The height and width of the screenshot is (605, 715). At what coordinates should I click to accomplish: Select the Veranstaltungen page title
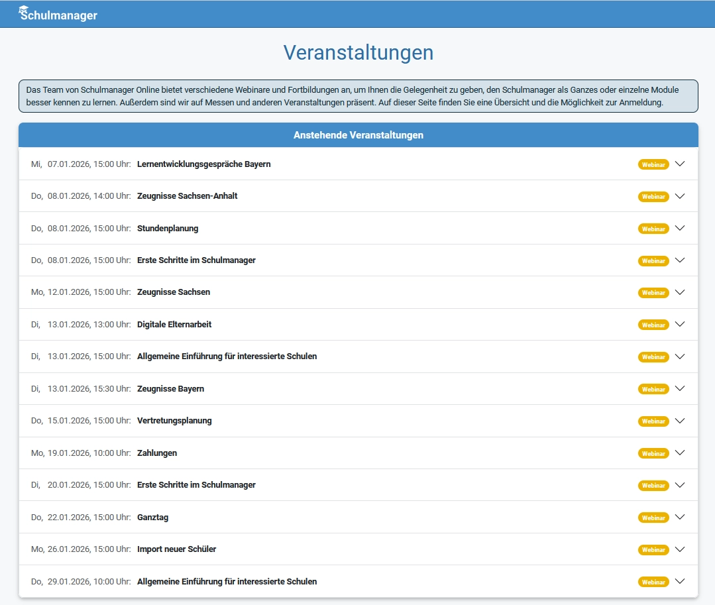pyautogui.click(x=358, y=52)
